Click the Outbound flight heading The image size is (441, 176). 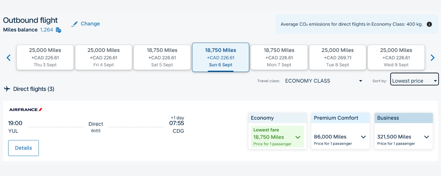coord(30,20)
